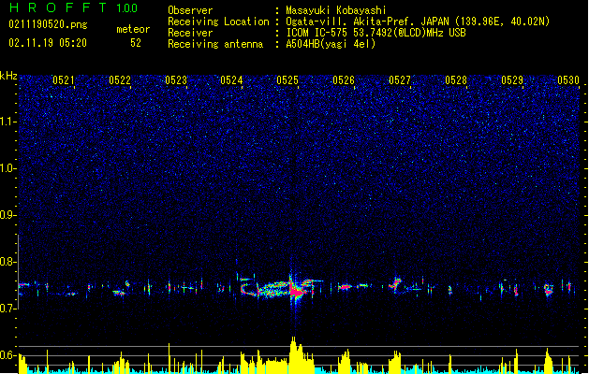The height and width of the screenshot is (374, 589).
Task: Click the bright magenta meteor echo at 0525
Action: pos(296,291)
